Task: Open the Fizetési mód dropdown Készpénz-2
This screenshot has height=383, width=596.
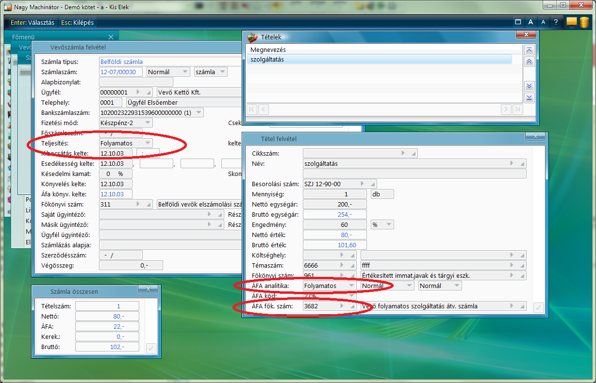Action: click(x=148, y=123)
